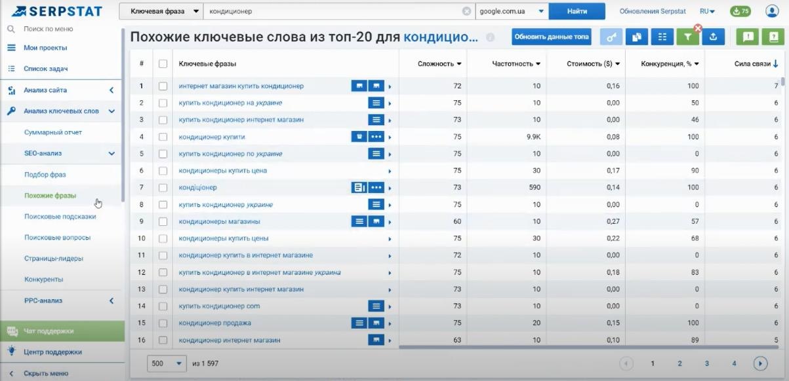Open the table columns settings icon
The height and width of the screenshot is (381, 789).
pos(662,37)
